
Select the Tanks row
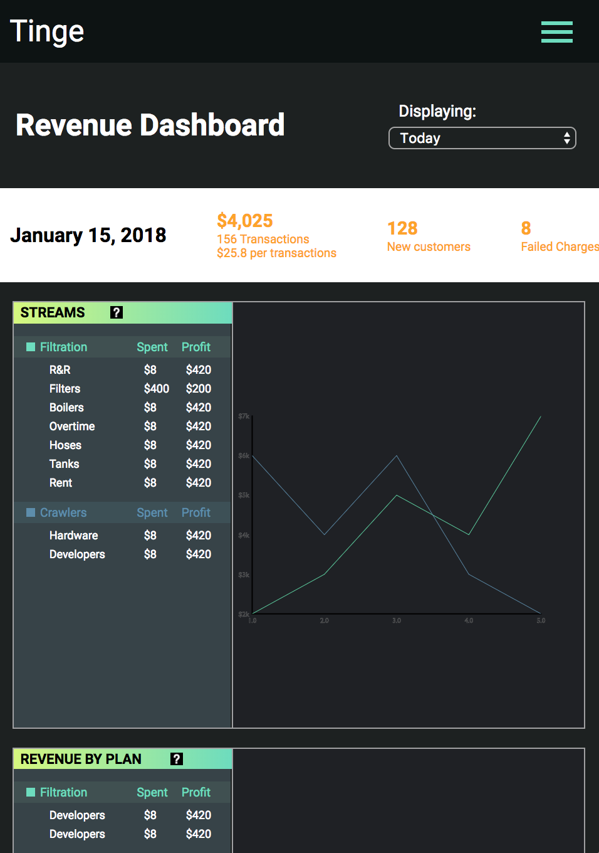click(123, 464)
